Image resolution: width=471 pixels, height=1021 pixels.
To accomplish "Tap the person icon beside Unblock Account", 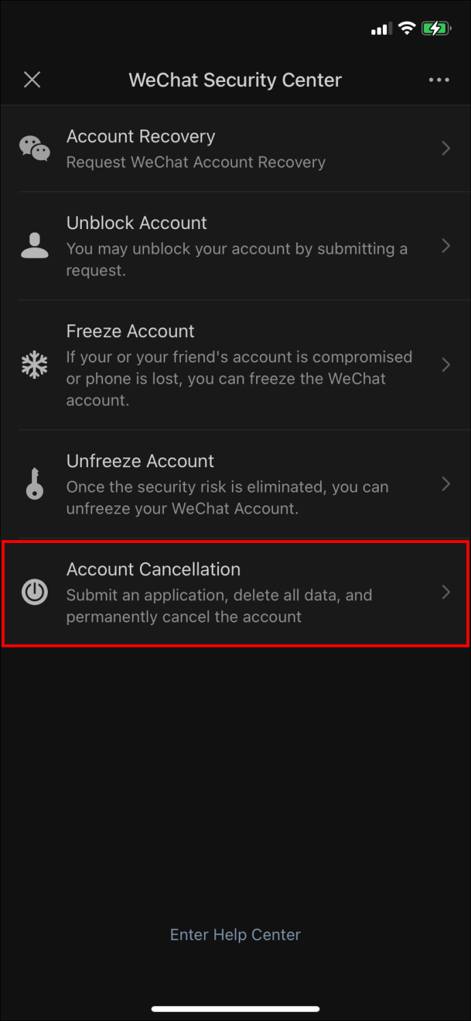I will (34, 246).
